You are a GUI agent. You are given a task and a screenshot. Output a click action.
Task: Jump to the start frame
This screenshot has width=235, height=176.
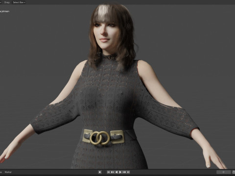pyautogui.click(x=109, y=172)
